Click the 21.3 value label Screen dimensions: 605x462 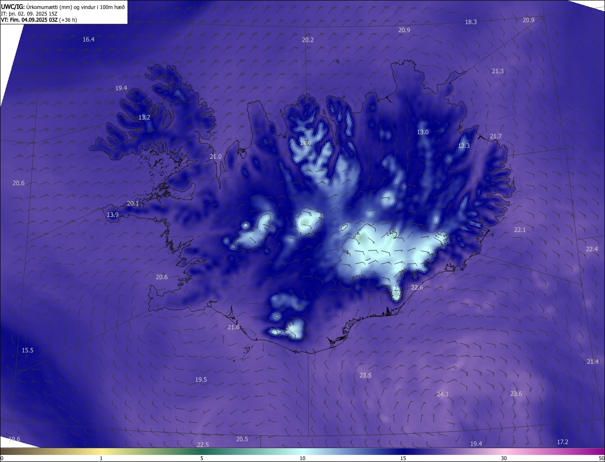pos(498,71)
